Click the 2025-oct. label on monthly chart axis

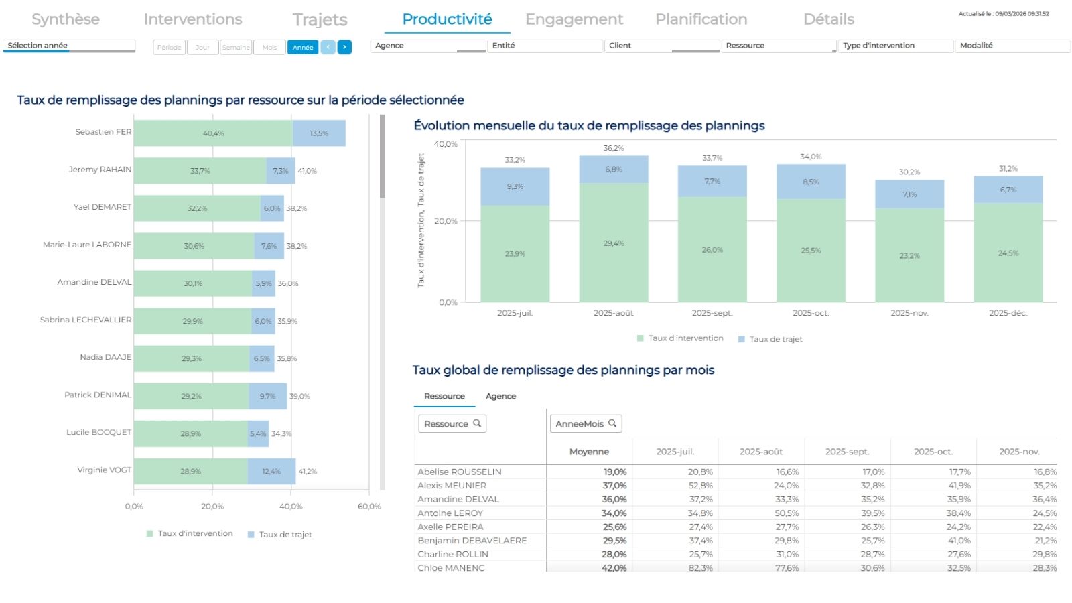coord(811,313)
